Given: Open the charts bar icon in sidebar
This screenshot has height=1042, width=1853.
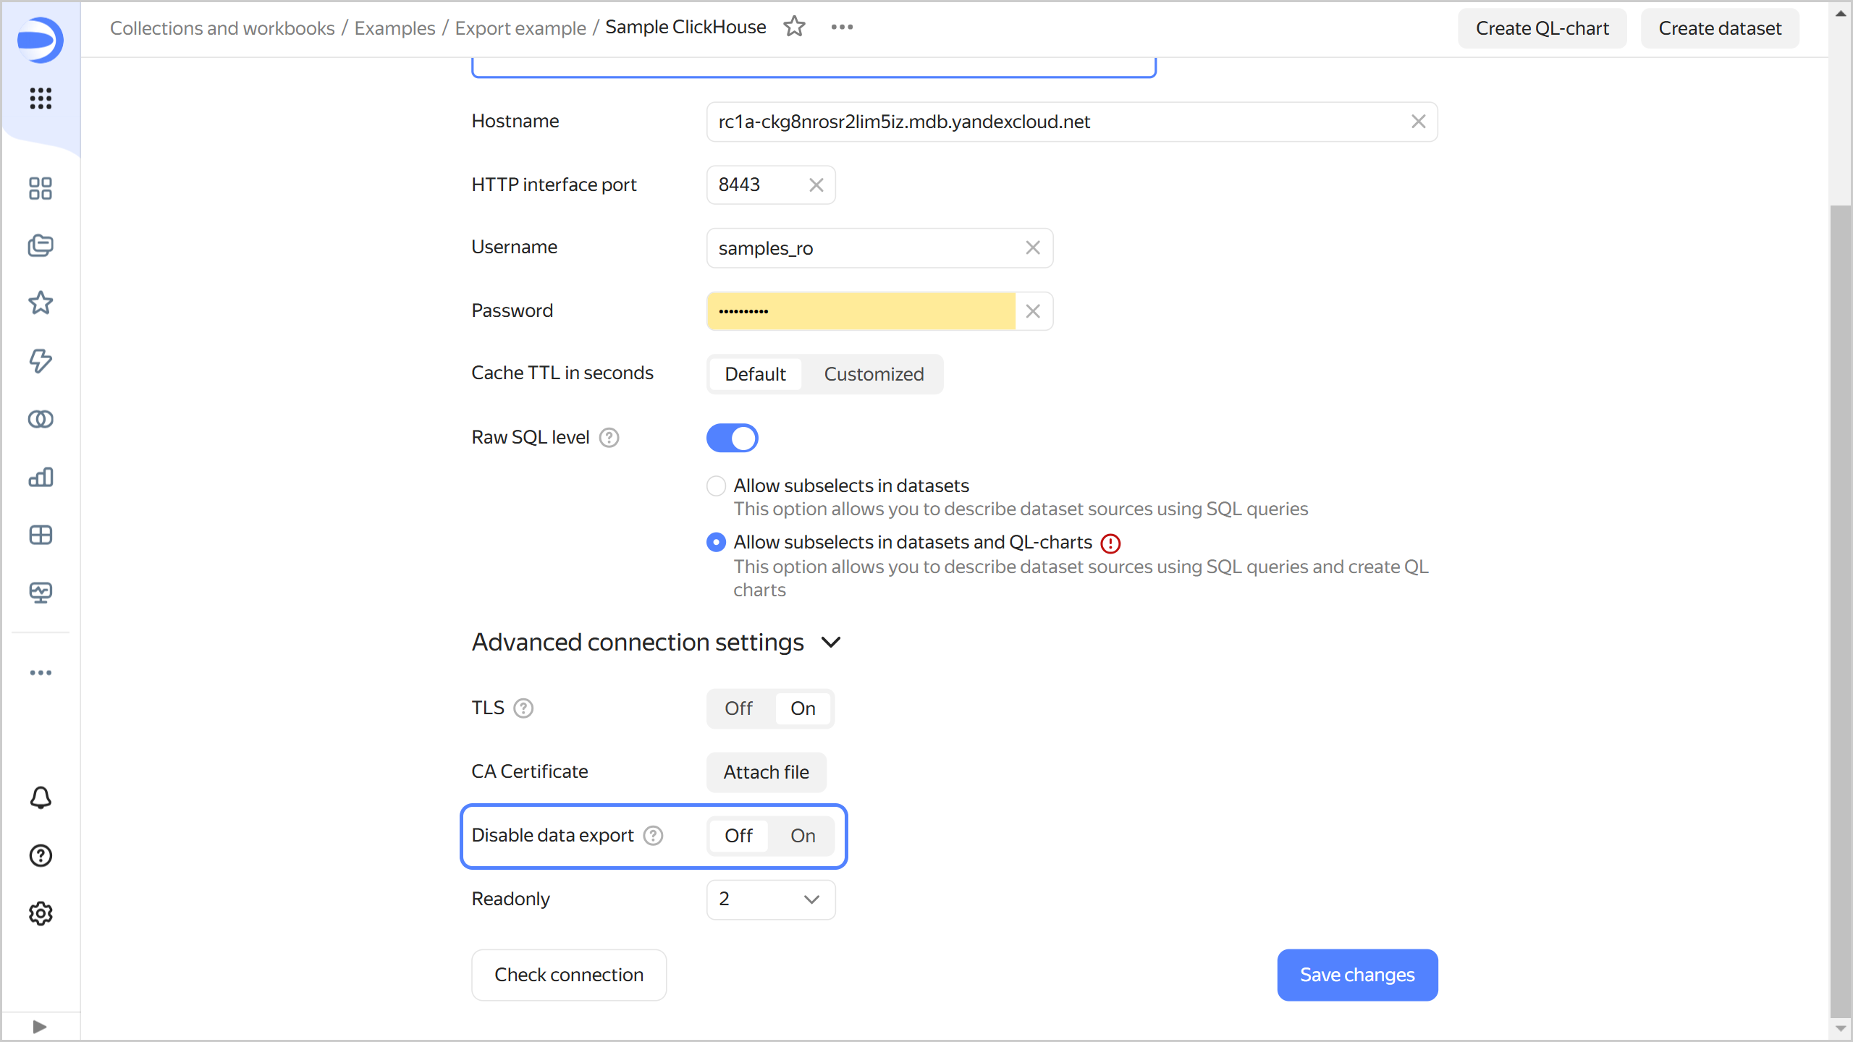Looking at the screenshot, I should (x=41, y=477).
